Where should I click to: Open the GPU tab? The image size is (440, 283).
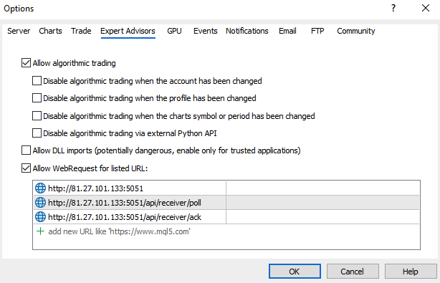(174, 31)
